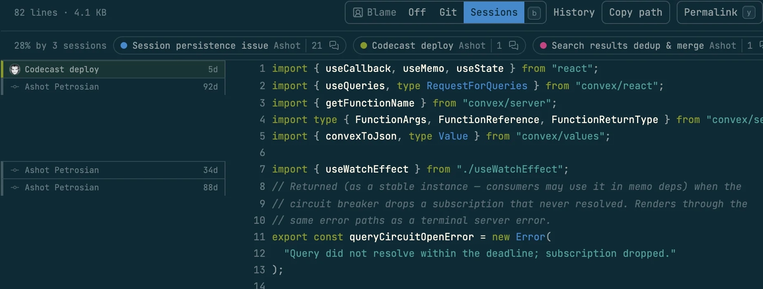This screenshot has height=289, width=763.
Task: Click commit icon on the 34d row
Action: (15, 170)
